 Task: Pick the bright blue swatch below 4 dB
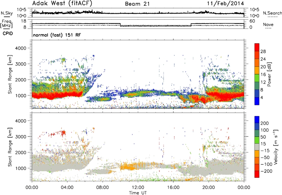point(257,101)
